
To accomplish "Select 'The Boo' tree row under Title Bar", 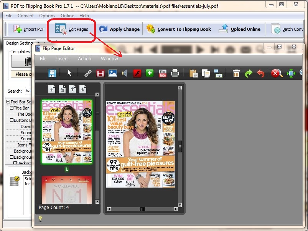I will [19, 114].
